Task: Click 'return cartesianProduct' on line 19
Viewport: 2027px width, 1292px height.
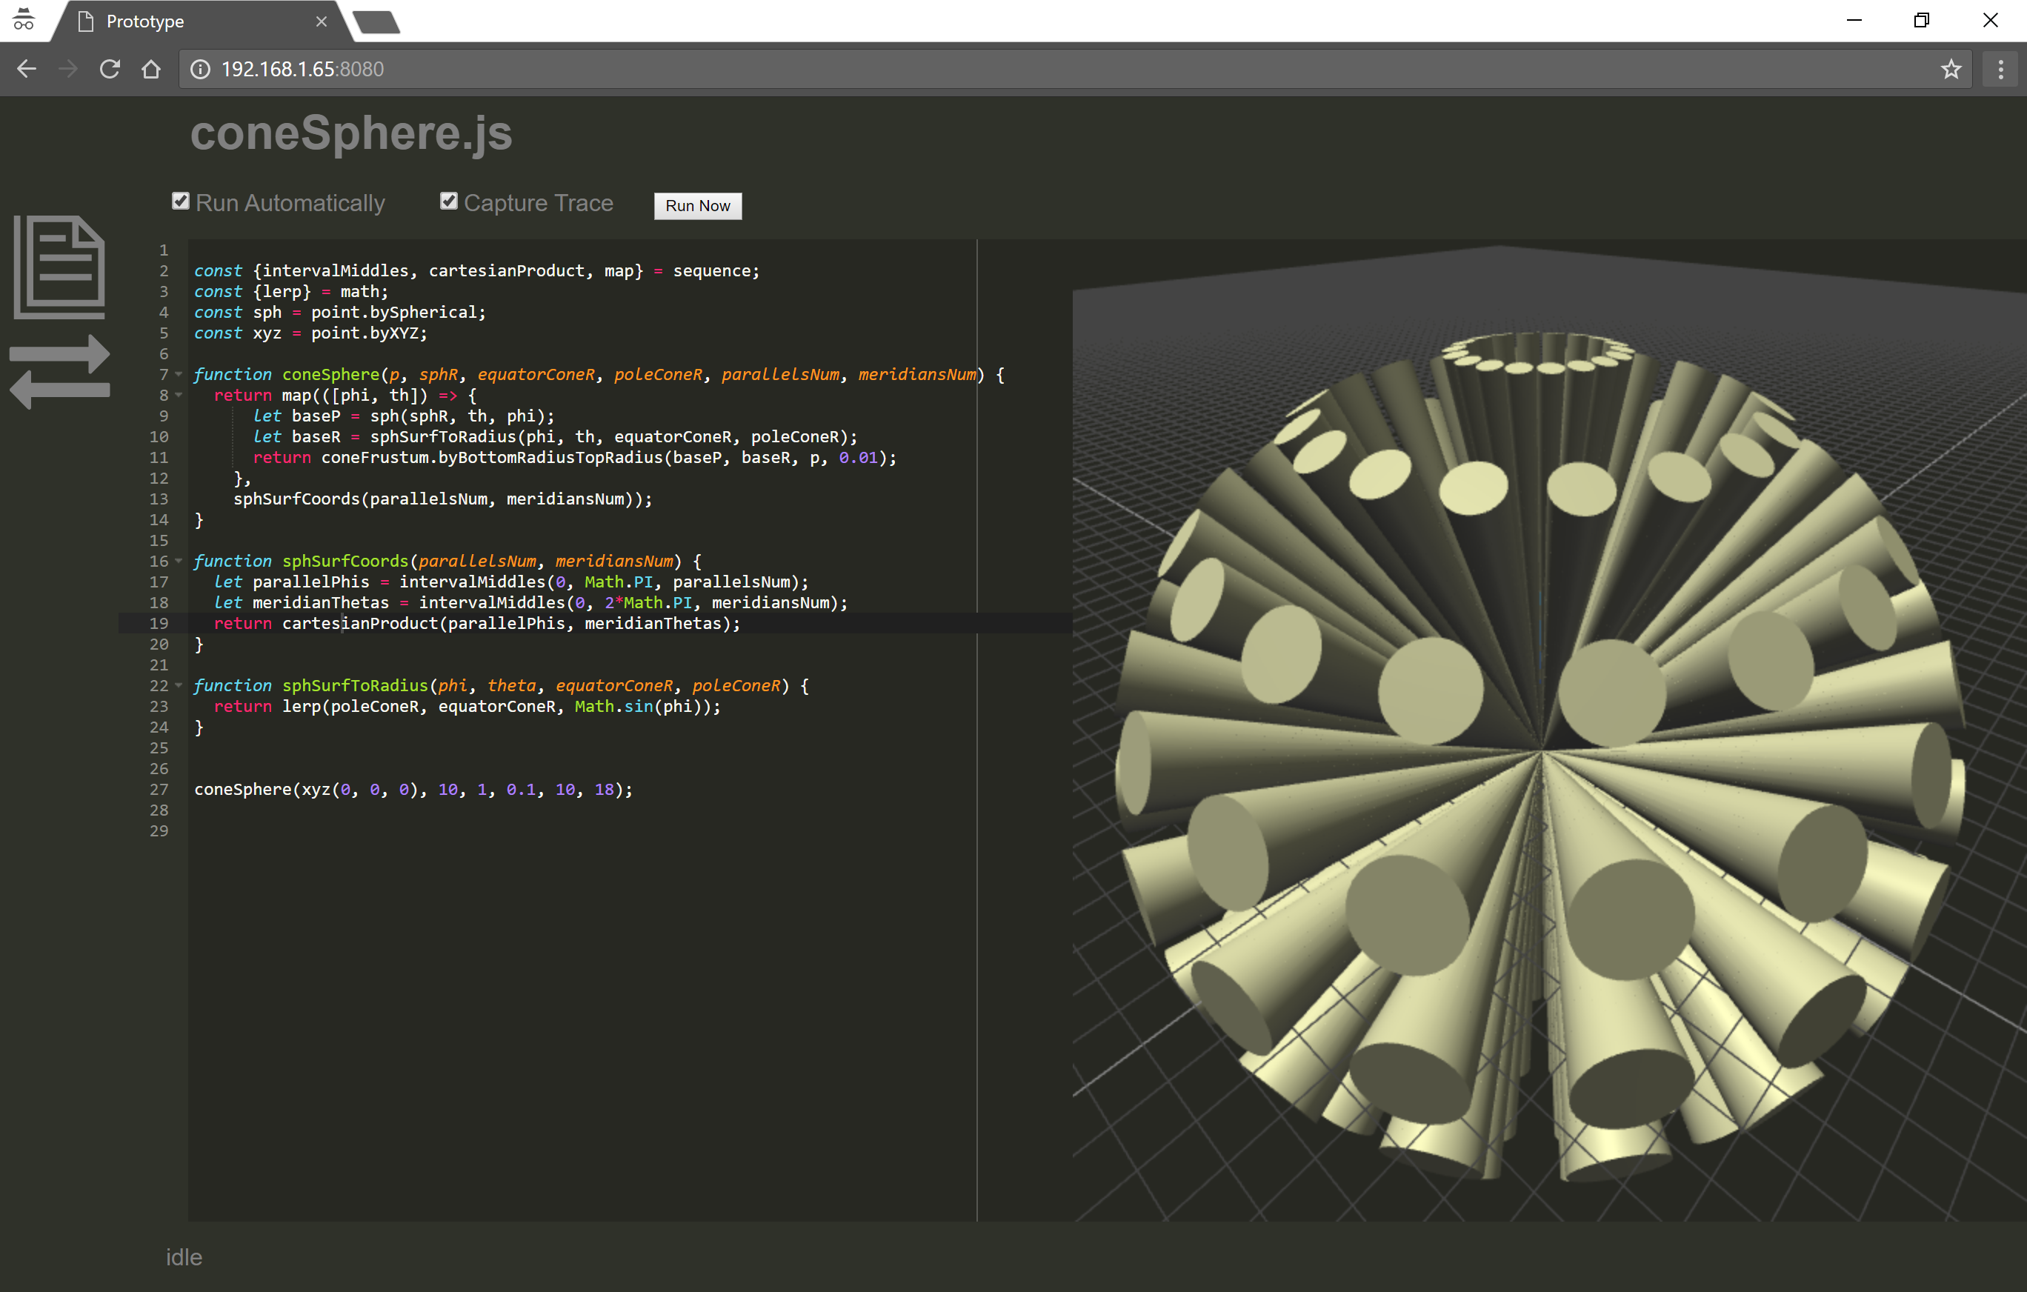Action: coord(327,624)
